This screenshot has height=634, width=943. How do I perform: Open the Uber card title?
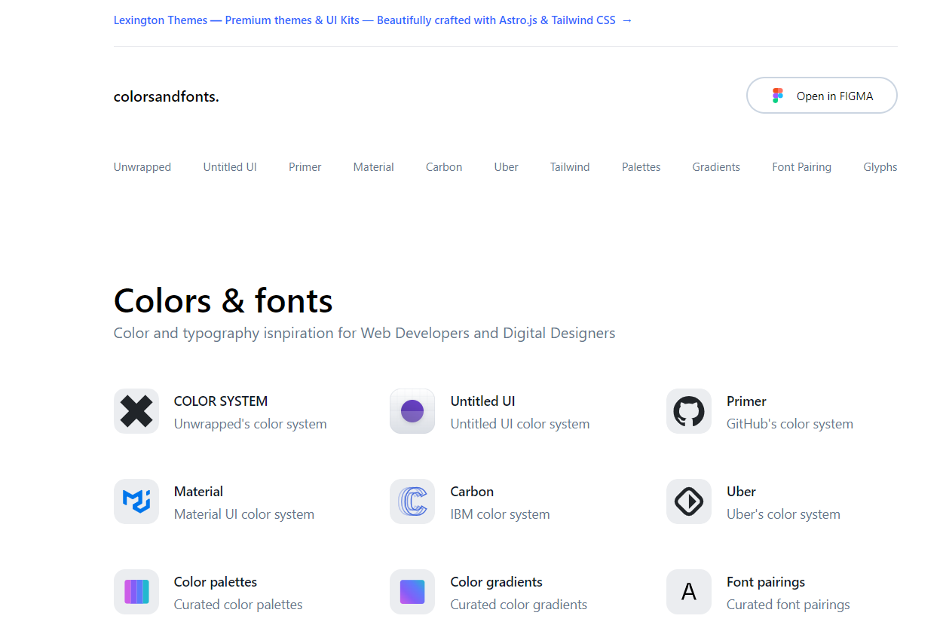point(741,492)
